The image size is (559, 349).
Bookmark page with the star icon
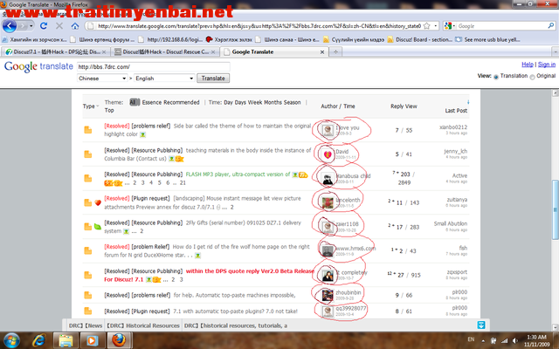click(x=427, y=26)
